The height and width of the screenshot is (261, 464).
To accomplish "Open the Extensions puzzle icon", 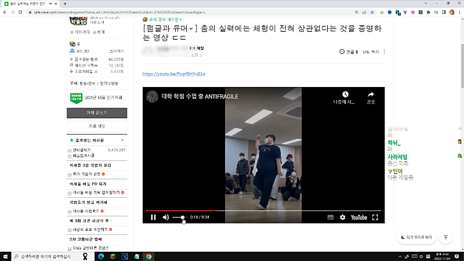I will coord(428,12).
